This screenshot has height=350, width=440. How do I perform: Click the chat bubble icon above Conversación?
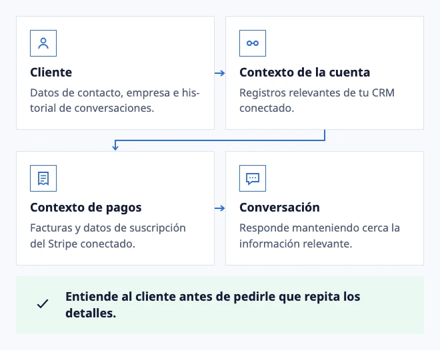[x=253, y=178]
